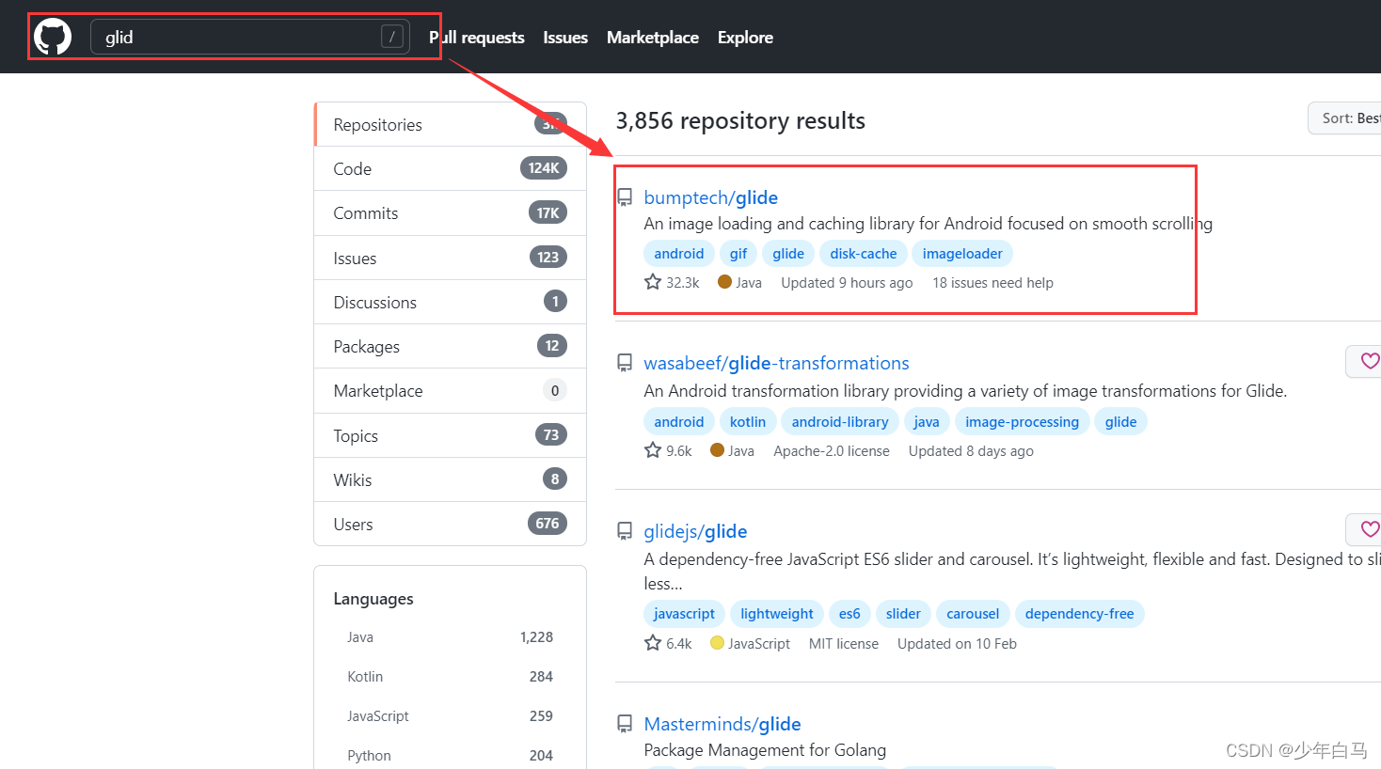Click the star icon showing 9.6k
This screenshot has width=1381, height=769.
[653, 450]
